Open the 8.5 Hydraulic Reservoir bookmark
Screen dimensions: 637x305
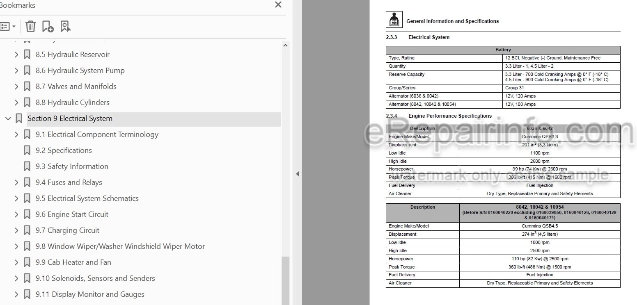[x=73, y=55]
